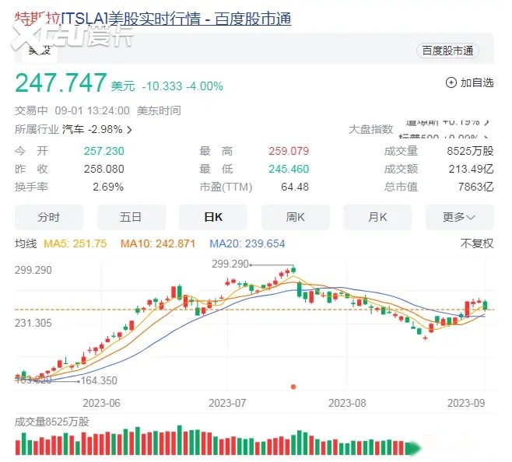Screen dimensions: 512x462
Task: Click the 最高 value 259.079
Action: point(289,151)
